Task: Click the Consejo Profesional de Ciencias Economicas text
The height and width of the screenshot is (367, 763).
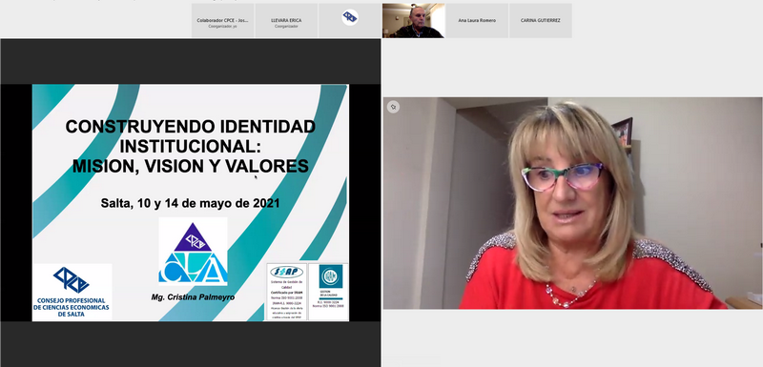Action: tap(72, 307)
